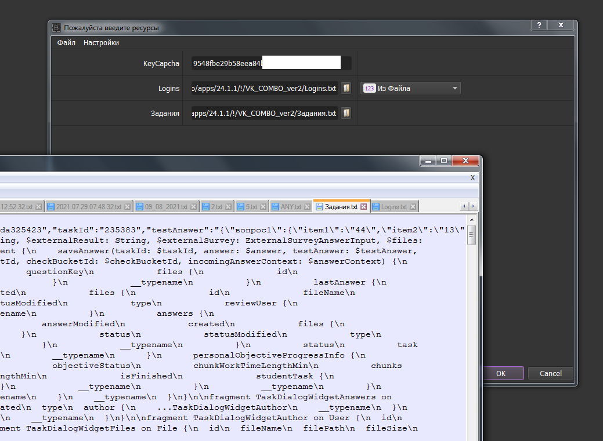Browse for the Задания file using folder icon
603x441 pixels.
pyautogui.click(x=346, y=114)
